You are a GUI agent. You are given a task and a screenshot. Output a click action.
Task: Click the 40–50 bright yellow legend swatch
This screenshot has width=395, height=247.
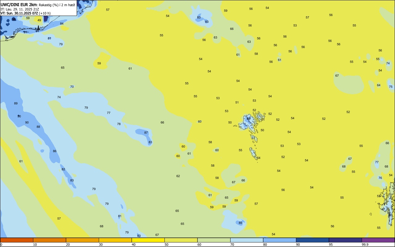pyautogui.click(x=148, y=240)
